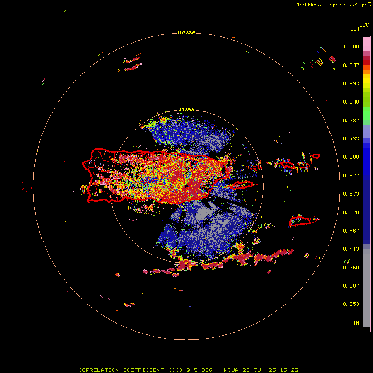The image size is (373, 373).
Task: Click the 0.787 value on the color scale
Action: pos(351,120)
